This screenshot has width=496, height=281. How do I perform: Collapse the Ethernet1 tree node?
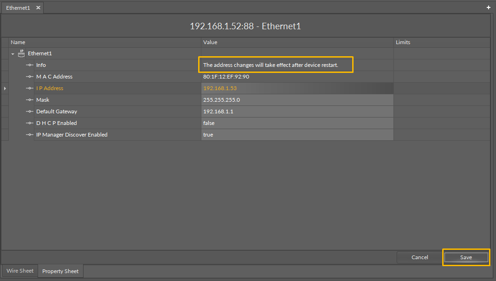[x=13, y=54]
